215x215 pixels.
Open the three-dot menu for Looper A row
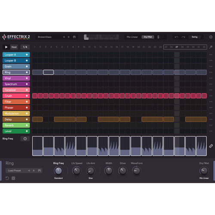[x=211, y=55]
